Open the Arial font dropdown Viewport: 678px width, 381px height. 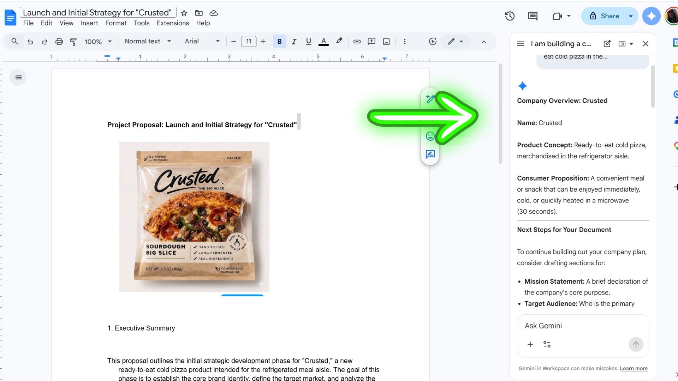(x=202, y=41)
